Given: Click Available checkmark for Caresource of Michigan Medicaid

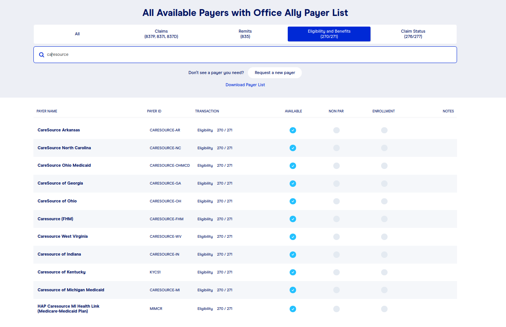Looking at the screenshot, I should coord(293,290).
